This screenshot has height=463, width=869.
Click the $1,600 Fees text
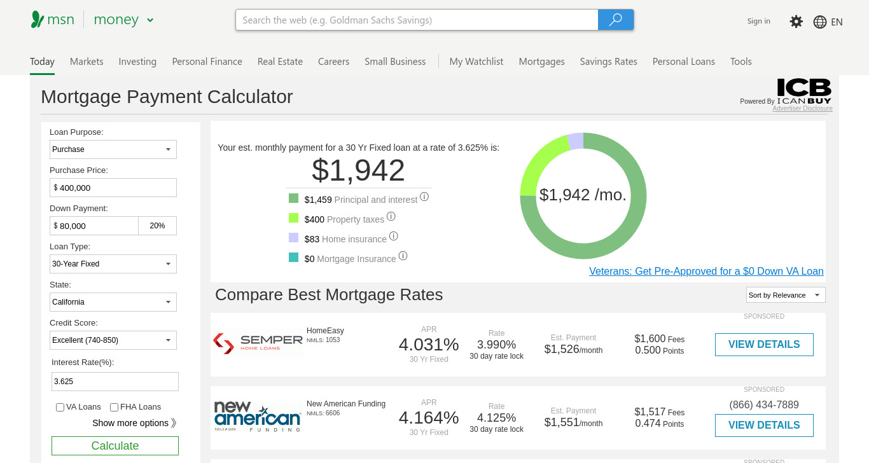tap(660, 339)
